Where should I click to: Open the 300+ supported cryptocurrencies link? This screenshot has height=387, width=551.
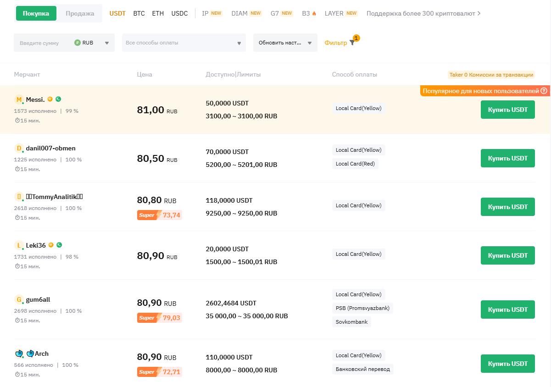click(423, 14)
